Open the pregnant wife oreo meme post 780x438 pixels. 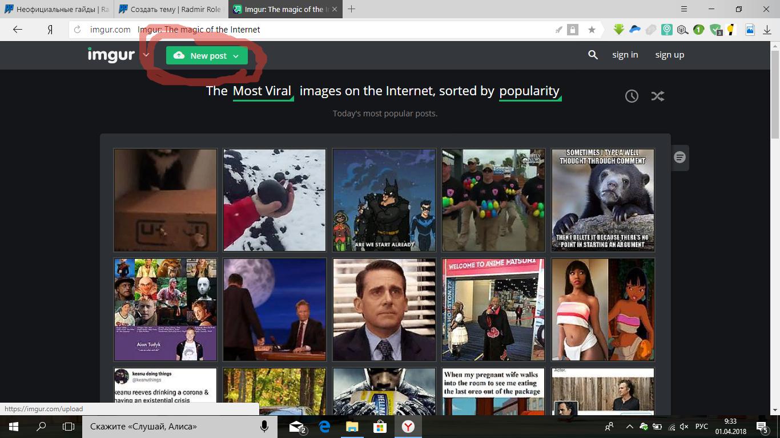click(493, 391)
